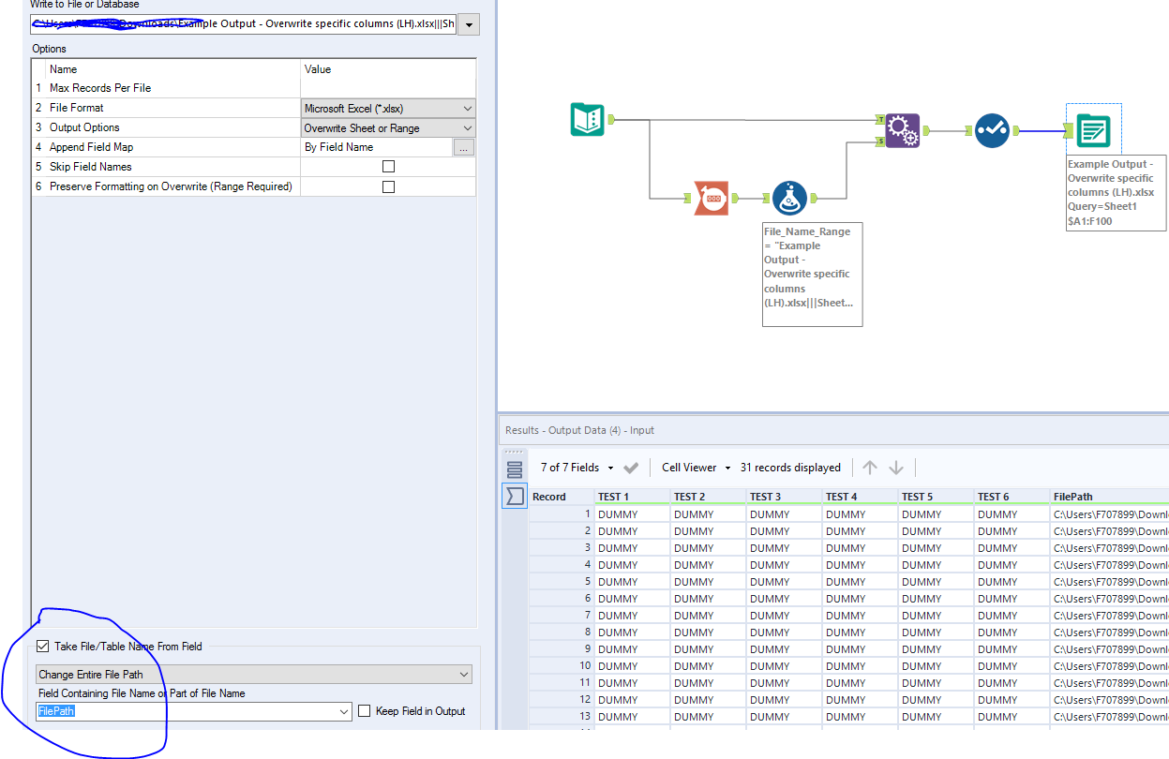Viewport: 1169px width, 759px height.
Task: Select the blue Formula tool on canvas
Action: (x=788, y=198)
